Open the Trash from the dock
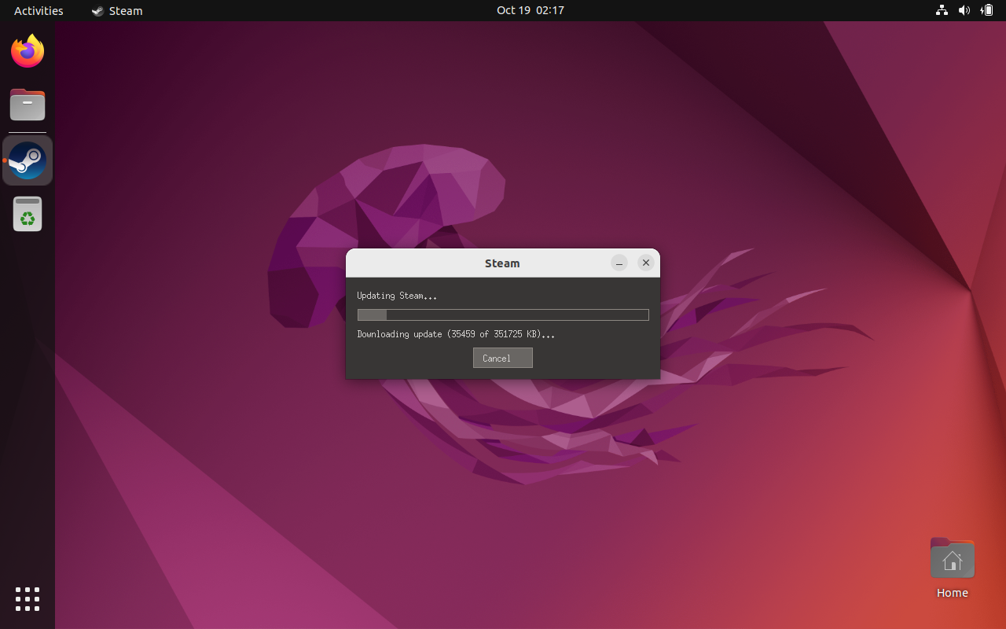Screen dimensions: 1006x629 pyautogui.click(x=28, y=214)
